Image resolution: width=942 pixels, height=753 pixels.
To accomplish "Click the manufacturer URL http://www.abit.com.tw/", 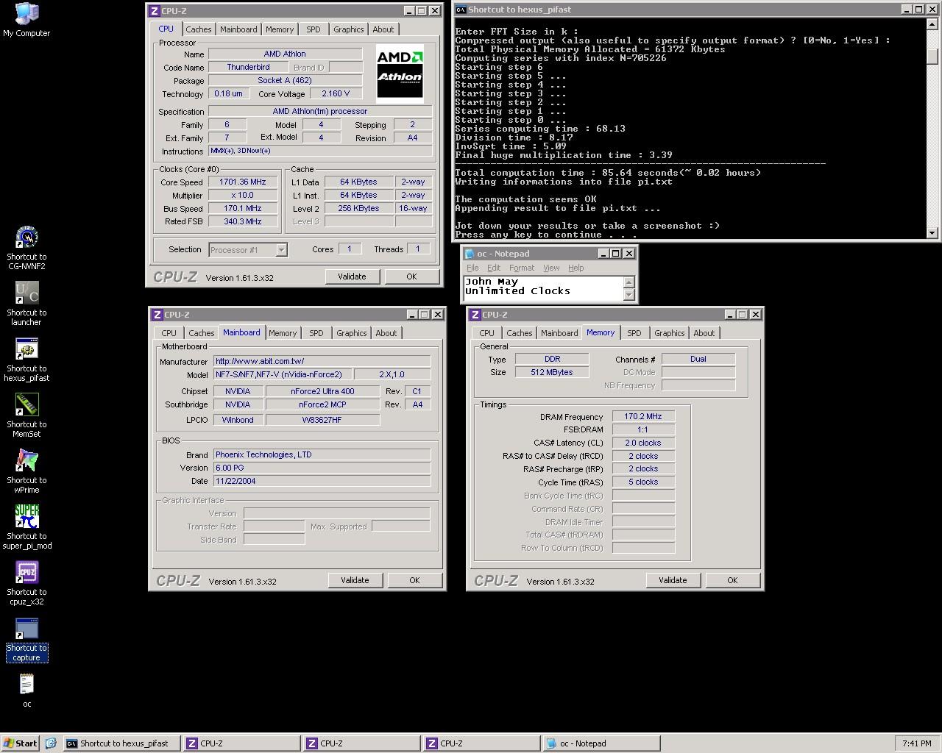I will click(x=322, y=361).
